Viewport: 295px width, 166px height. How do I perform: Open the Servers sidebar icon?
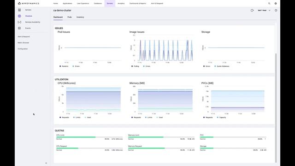pyautogui.click(x=19, y=10)
